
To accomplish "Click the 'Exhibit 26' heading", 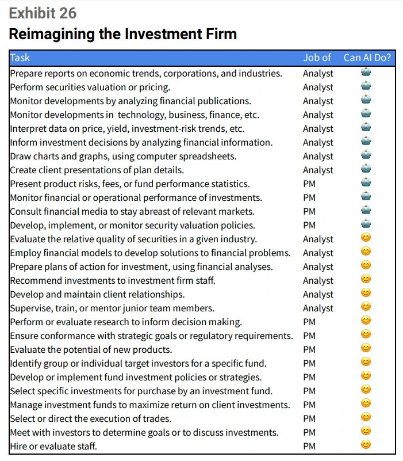I will [43, 13].
